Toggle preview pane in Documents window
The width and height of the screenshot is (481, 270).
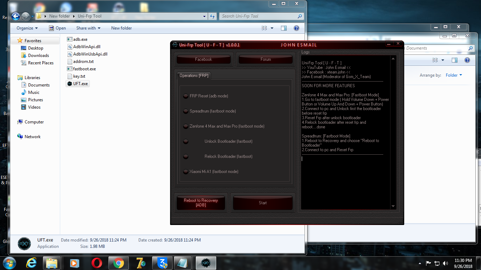(455, 60)
